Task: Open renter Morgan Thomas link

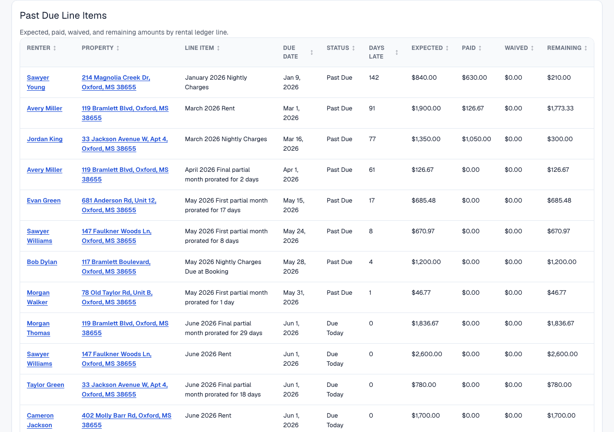Action: (x=38, y=328)
